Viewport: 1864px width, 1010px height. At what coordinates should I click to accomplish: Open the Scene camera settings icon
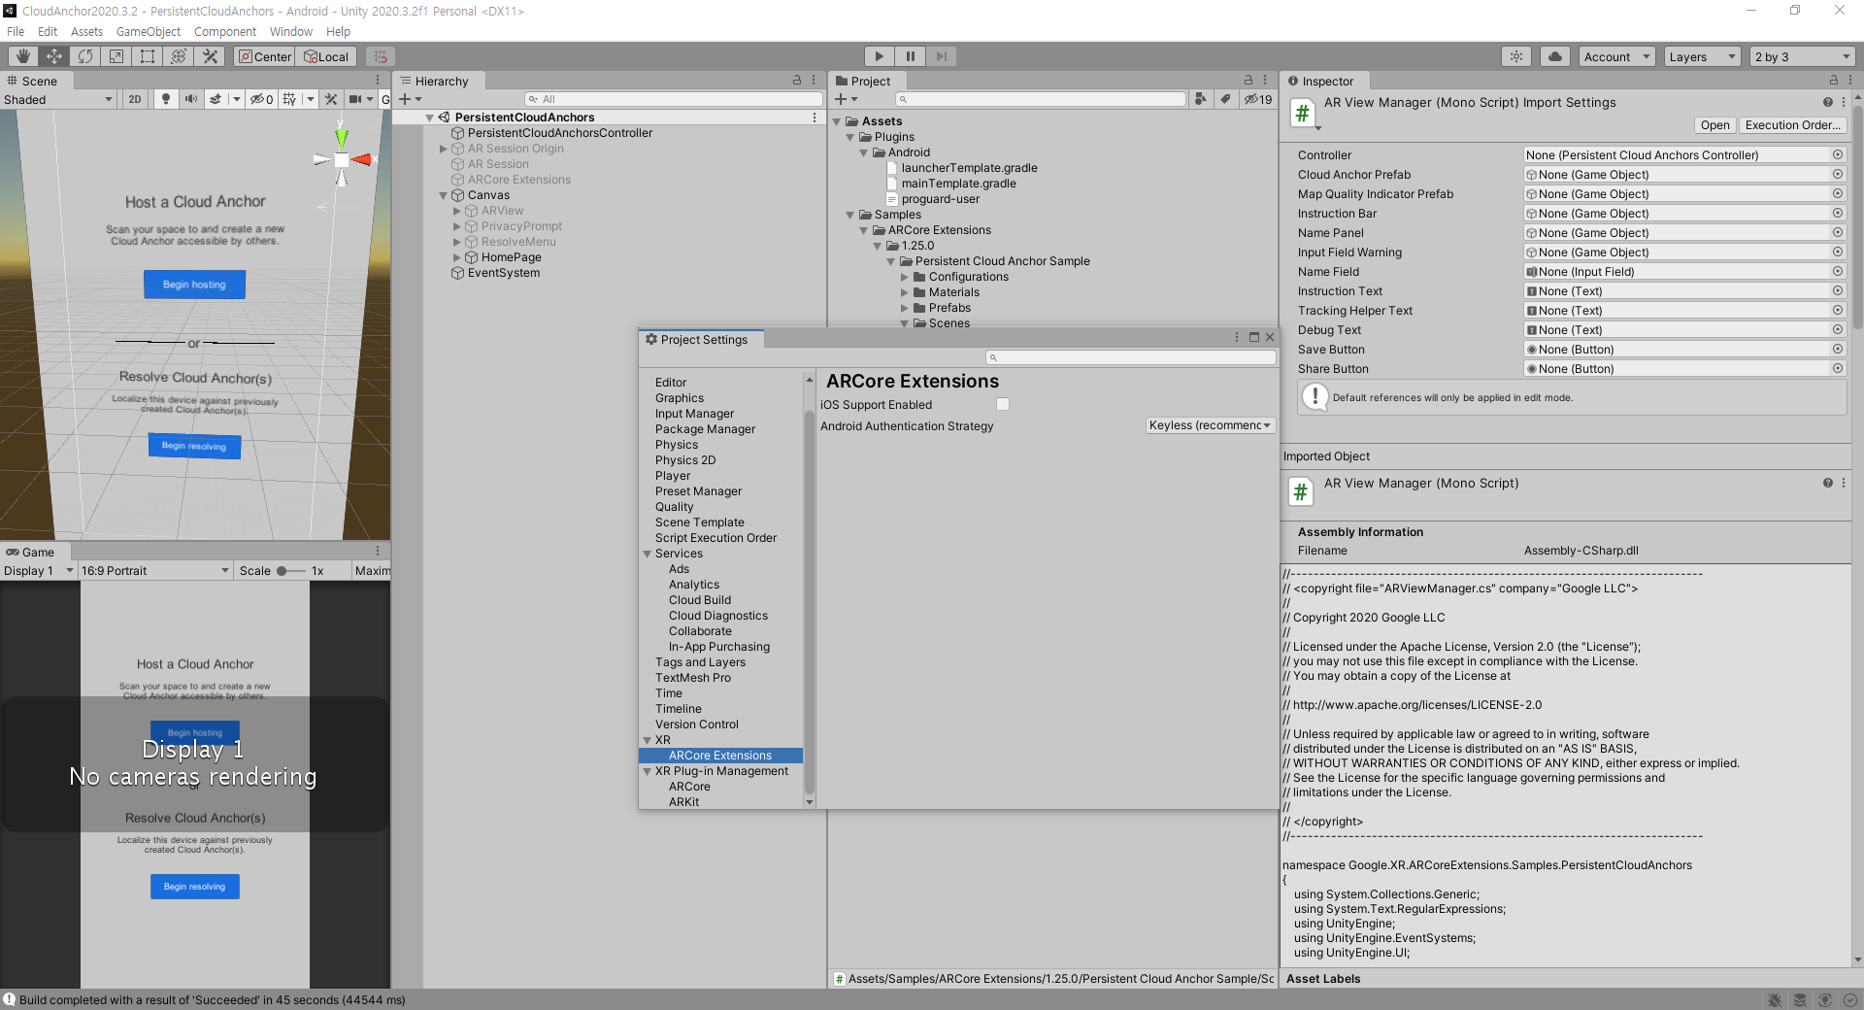pos(355,99)
